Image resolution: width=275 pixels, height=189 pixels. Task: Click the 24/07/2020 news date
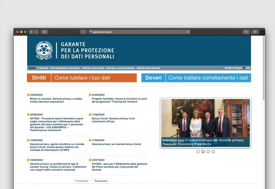pyautogui.click(x=98, y=160)
